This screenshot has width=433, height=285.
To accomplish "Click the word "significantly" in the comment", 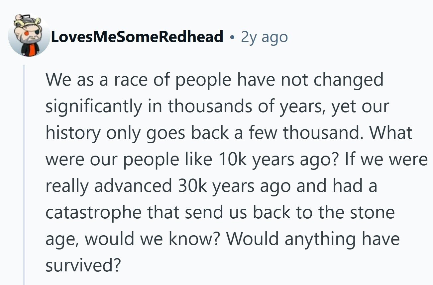I will [x=94, y=107].
